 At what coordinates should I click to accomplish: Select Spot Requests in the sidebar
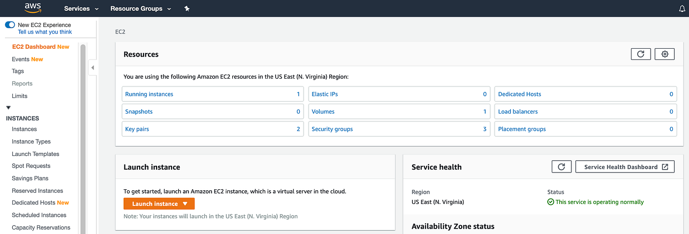coord(31,166)
